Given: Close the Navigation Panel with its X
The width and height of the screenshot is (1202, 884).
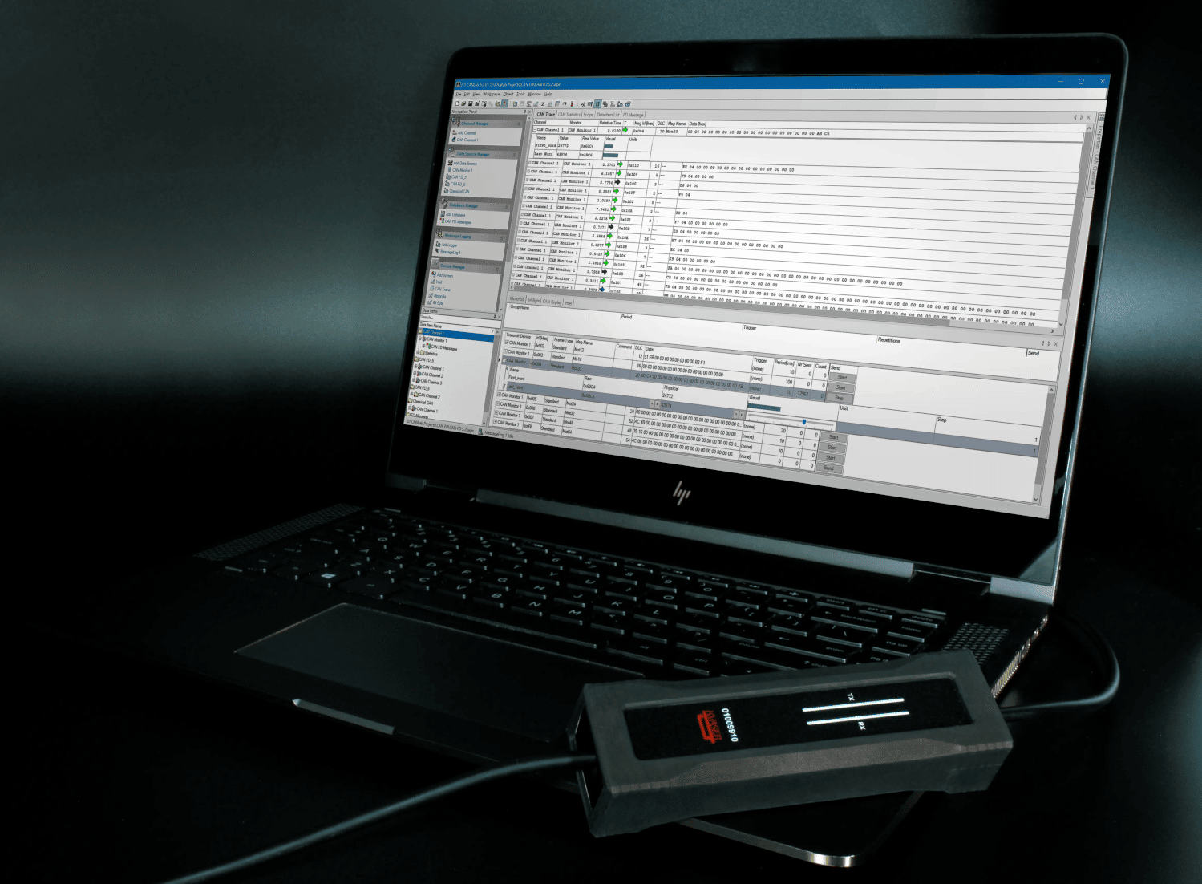Looking at the screenshot, I should point(530,112).
